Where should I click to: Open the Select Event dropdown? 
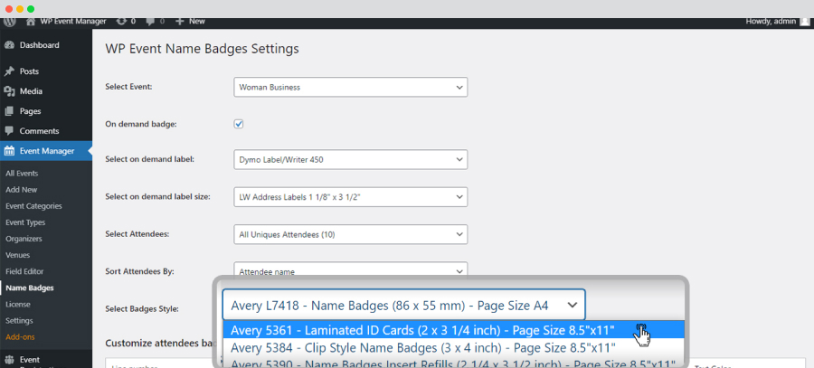350,87
